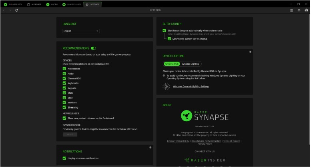Uncheck the Keypads checkbox
The height and width of the screenshot is (168, 311).
[x=64, y=88]
